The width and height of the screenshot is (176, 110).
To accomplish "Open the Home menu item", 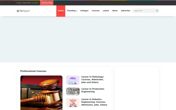I will pyautogui.click(x=61, y=11).
